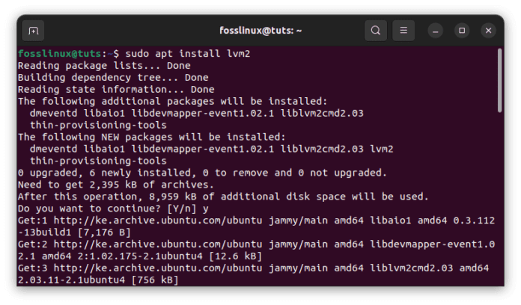The image size is (521, 305).
Task: Click the "0 upgraded, 6 newly installed" line
Action: pos(201,173)
